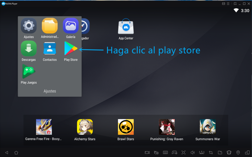
Task: Launch the Galería app
Action: 71,26
